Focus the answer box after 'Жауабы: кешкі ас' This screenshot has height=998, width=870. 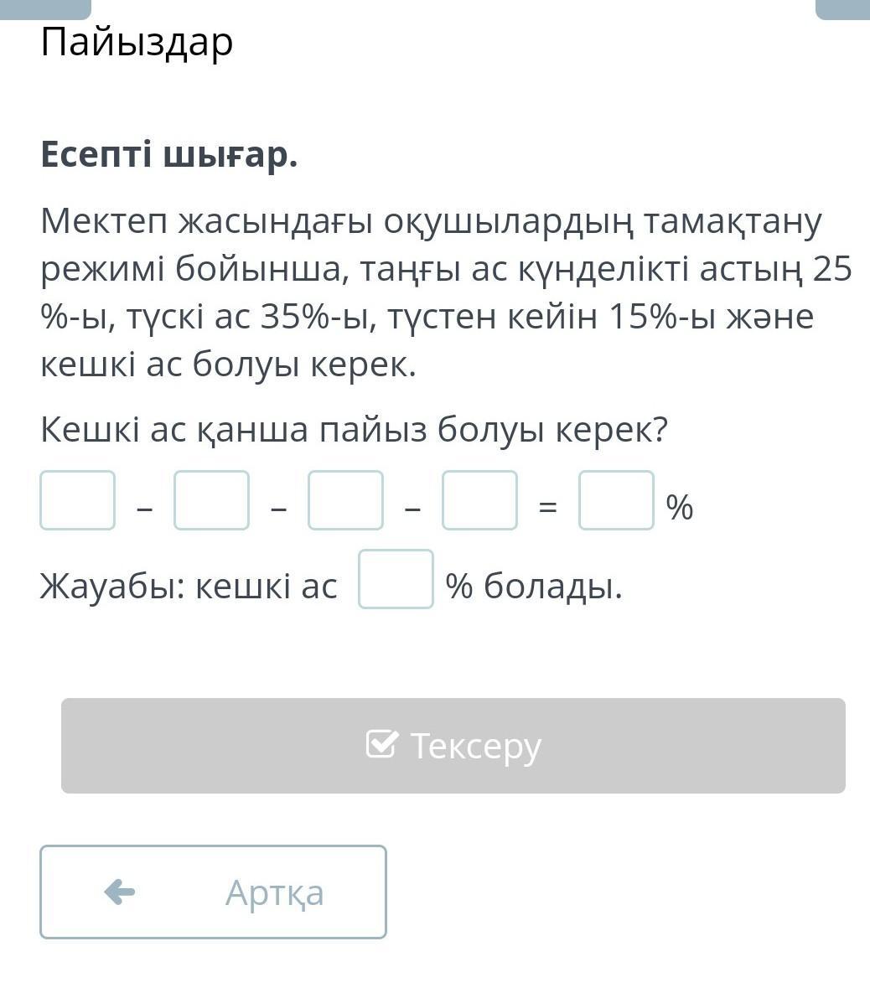(396, 579)
